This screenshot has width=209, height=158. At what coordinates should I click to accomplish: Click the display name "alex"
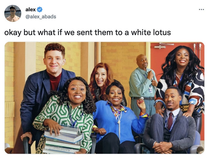[x=30, y=10]
